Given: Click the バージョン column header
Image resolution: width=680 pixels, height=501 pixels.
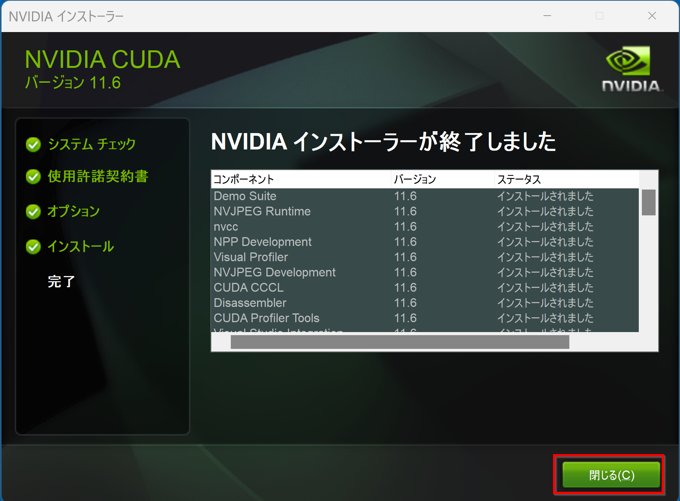Looking at the screenshot, I should click(443, 179).
